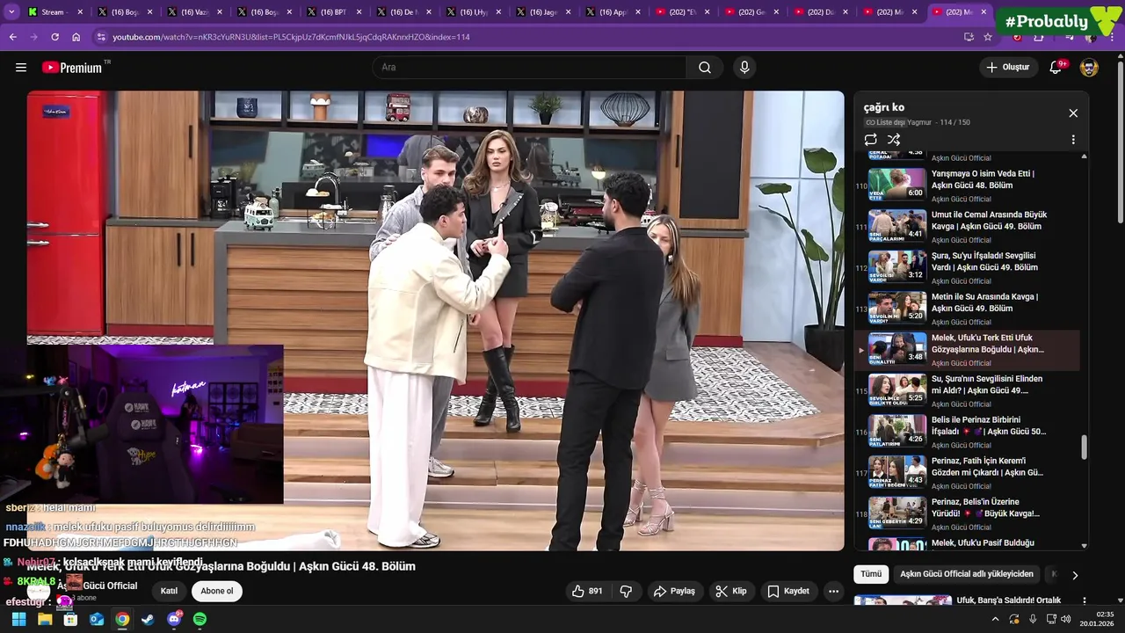
Task: Open Perinaz, Fatih İçin Kerem'i thumbnail
Action: [x=897, y=471]
